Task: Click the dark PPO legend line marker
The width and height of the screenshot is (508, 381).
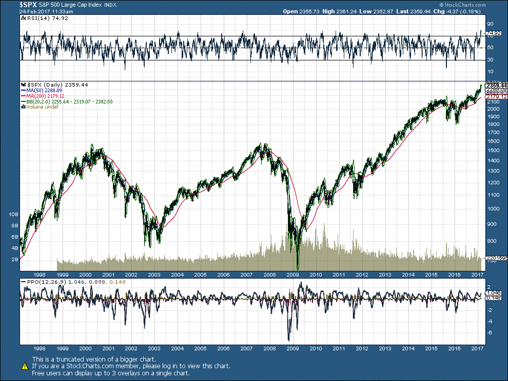Action: coord(23,282)
